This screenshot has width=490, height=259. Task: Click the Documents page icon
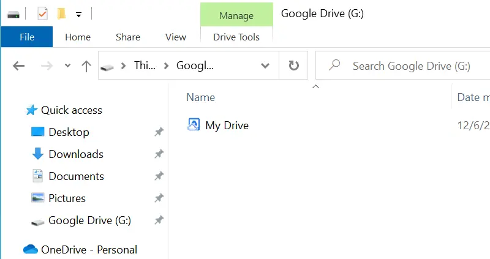coord(38,176)
